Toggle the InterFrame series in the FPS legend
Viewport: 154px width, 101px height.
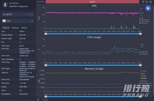[x=143, y=23]
